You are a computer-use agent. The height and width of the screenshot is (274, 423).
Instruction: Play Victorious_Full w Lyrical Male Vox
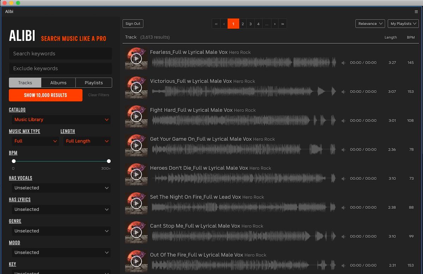pos(136,87)
